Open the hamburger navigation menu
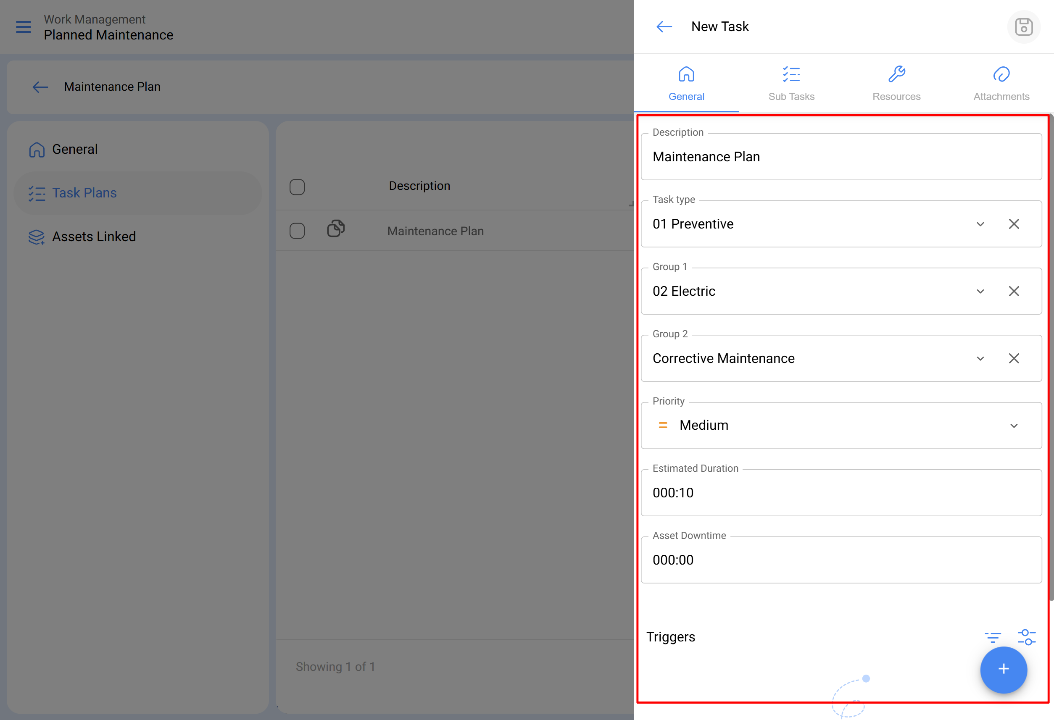1054x720 pixels. coord(24,27)
